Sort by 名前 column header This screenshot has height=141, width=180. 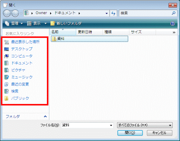[63, 32]
